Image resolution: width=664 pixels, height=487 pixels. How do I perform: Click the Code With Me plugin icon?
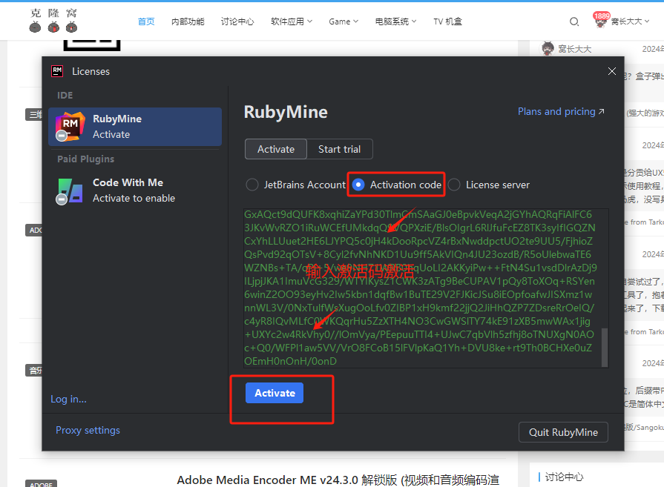point(70,191)
